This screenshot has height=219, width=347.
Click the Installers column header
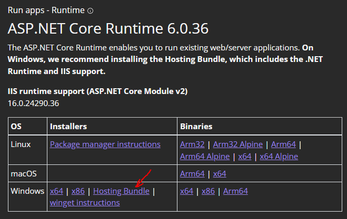click(x=68, y=127)
